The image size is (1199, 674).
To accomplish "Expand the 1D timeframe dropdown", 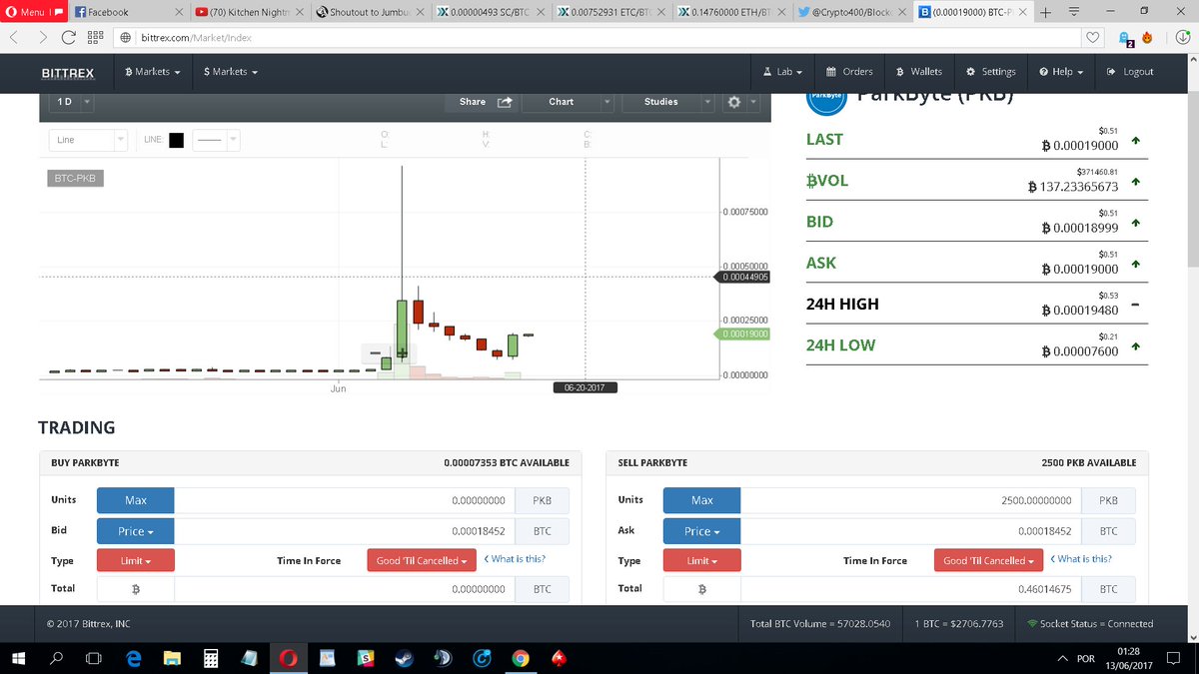I will (x=87, y=102).
